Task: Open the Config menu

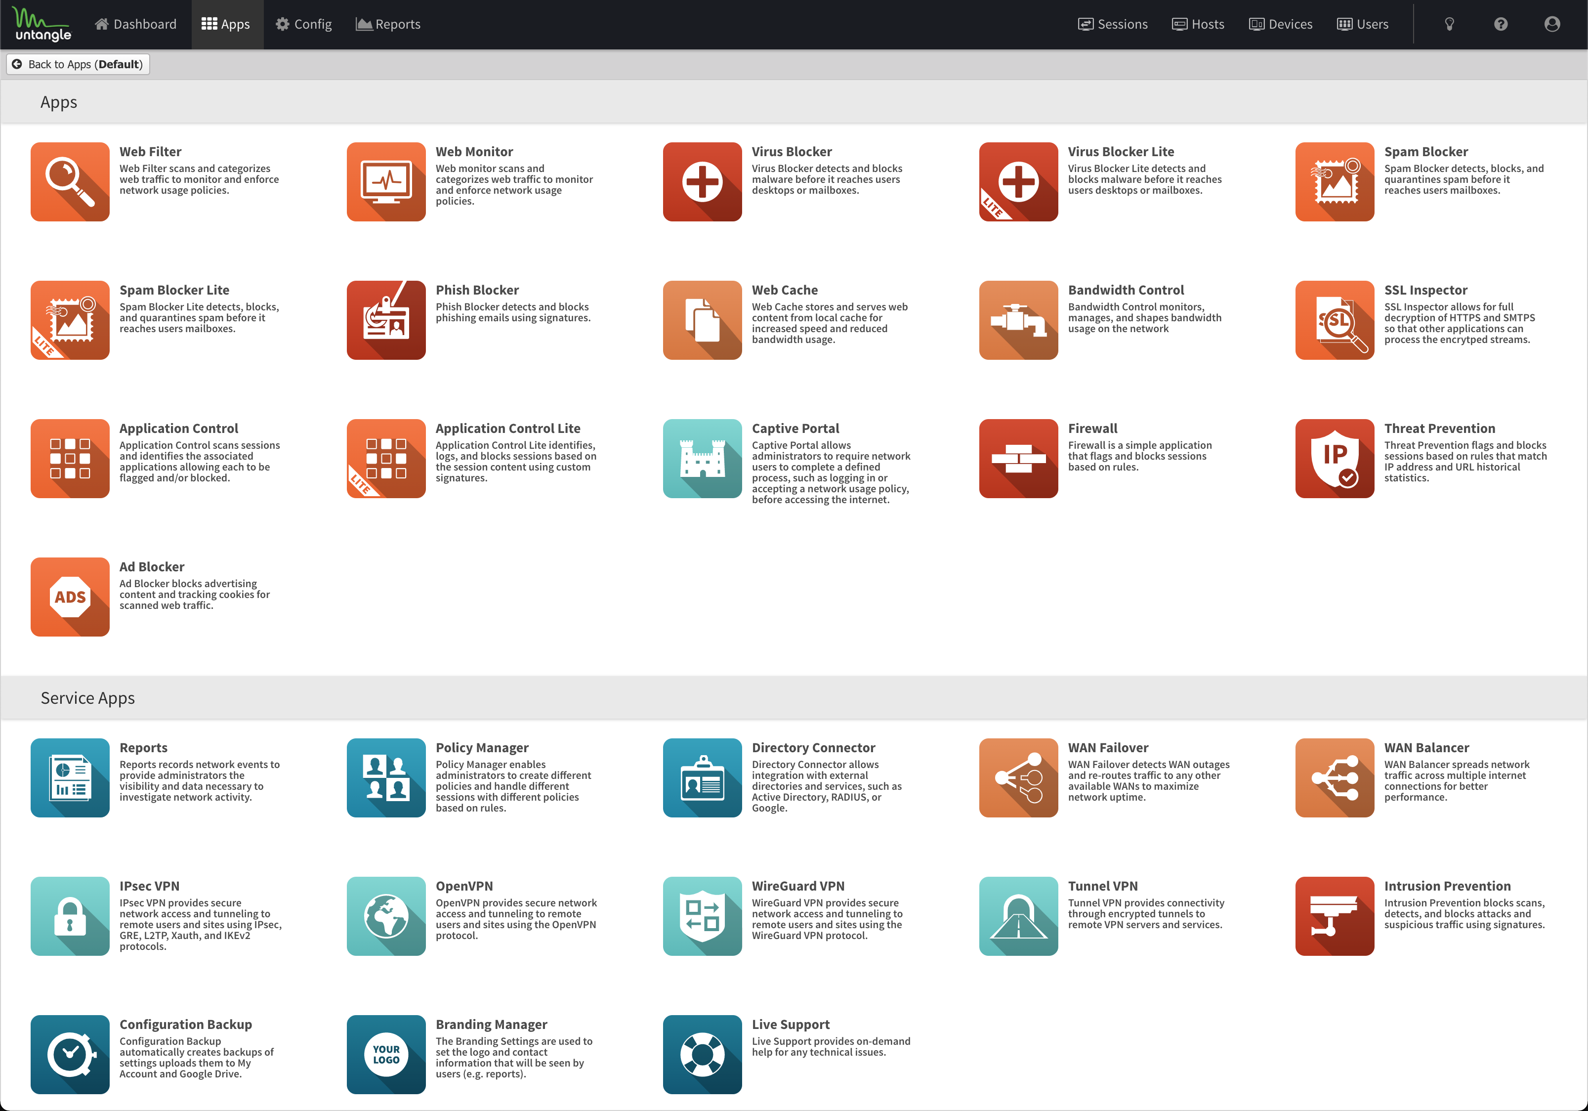Action: (304, 24)
